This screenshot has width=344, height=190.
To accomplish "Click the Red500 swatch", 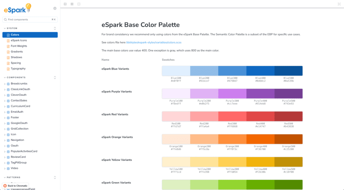I will click(x=289, y=116).
